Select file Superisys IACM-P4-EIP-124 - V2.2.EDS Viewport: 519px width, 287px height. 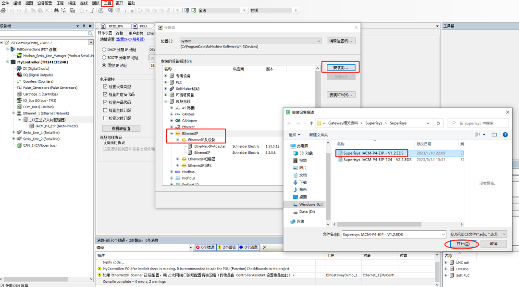377,160
